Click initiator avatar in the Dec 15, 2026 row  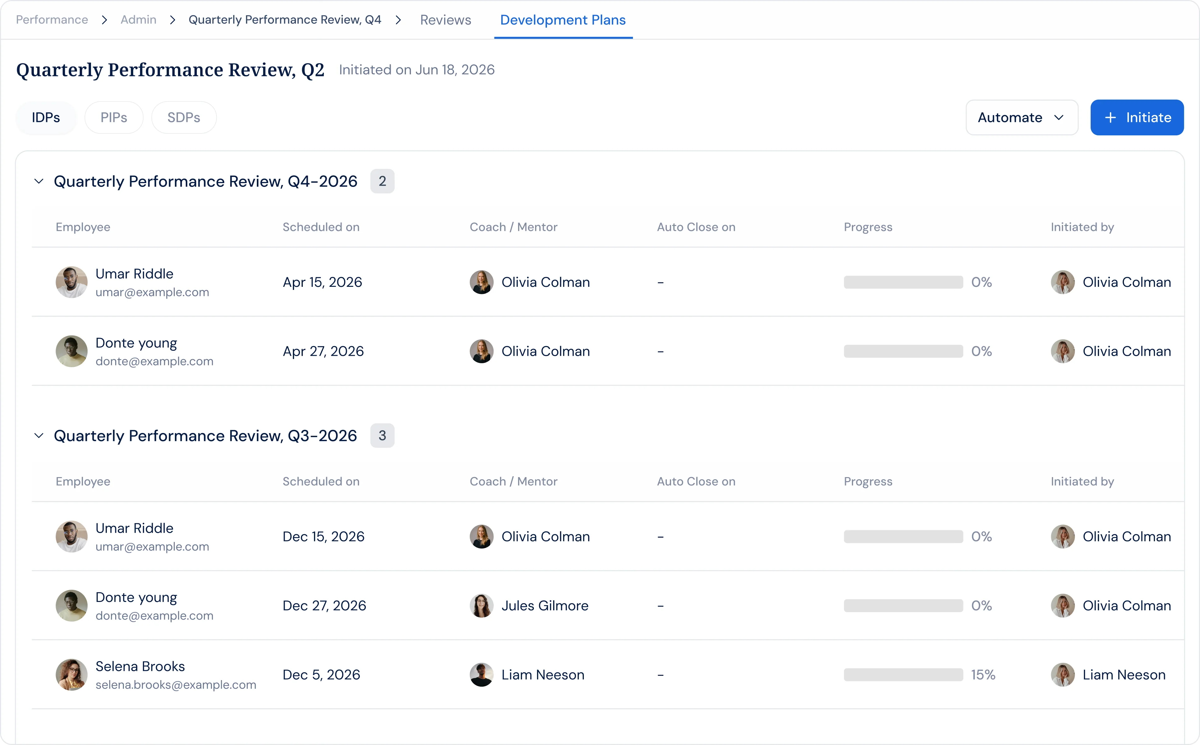(x=1063, y=537)
